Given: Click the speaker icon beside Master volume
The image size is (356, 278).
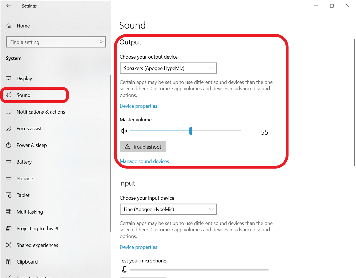Looking at the screenshot, I should tap(124, 131).
